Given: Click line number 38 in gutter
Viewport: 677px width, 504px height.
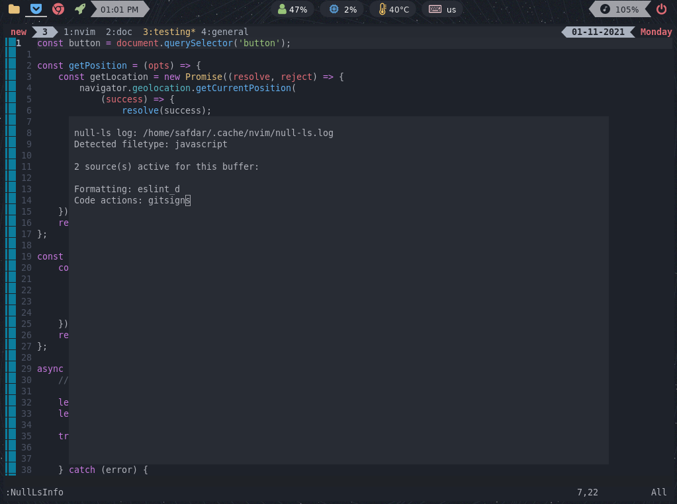Looking at the screenshot, I should pyautogui.click(x=26, y=470).
